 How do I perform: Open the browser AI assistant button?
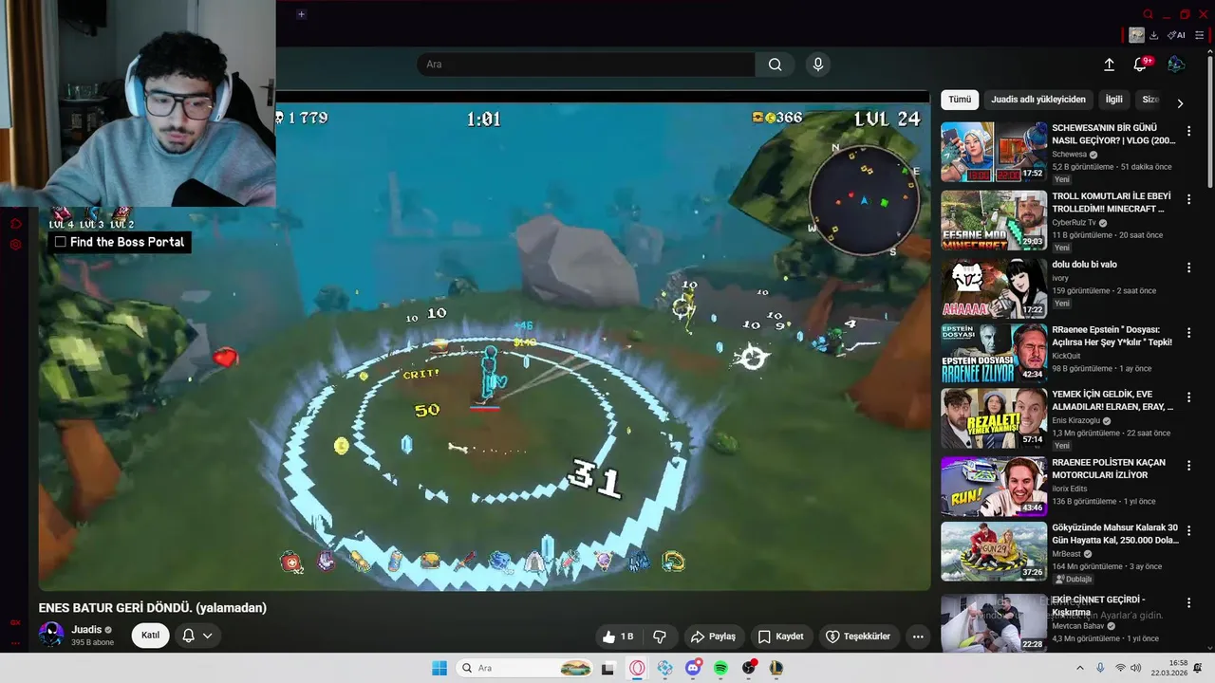pyautogui.click(x=1176, y=35)
